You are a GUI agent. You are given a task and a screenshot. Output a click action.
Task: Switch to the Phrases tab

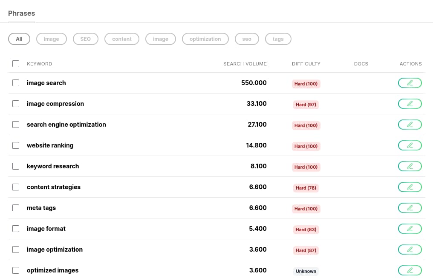pyautogui.click(x=21, y=13)
